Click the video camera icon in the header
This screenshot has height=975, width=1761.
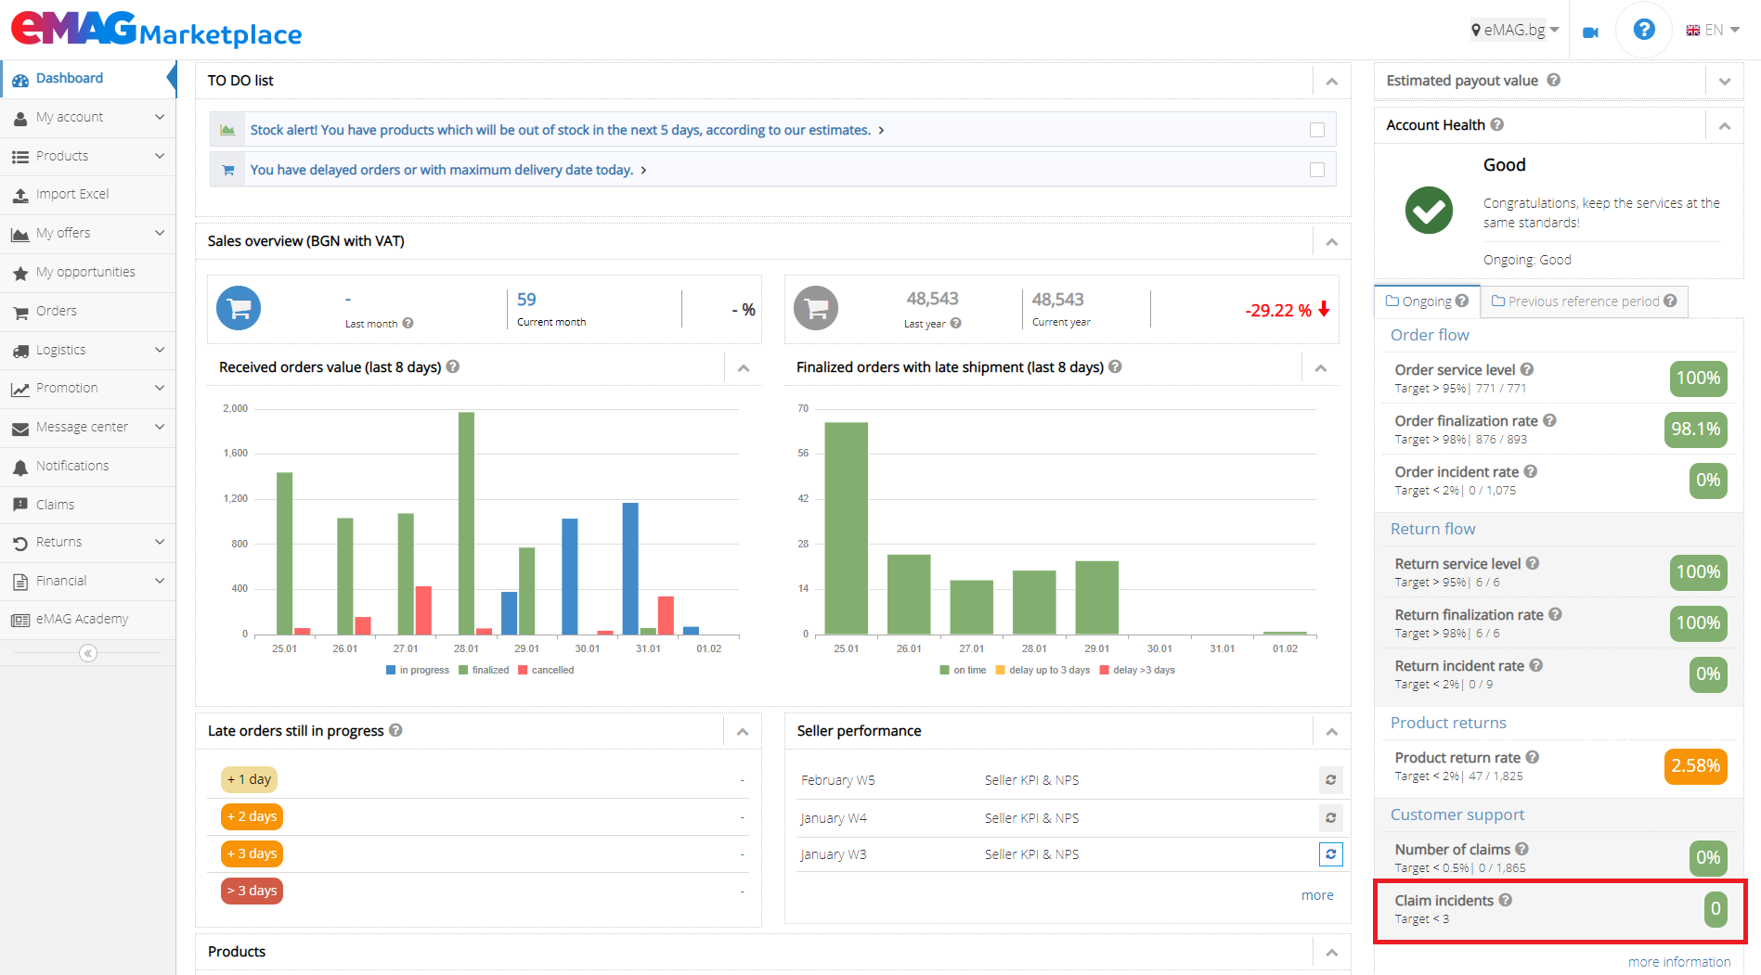(x=1590, y=31)
